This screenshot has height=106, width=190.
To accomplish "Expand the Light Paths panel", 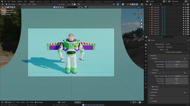I will point(154,92).
